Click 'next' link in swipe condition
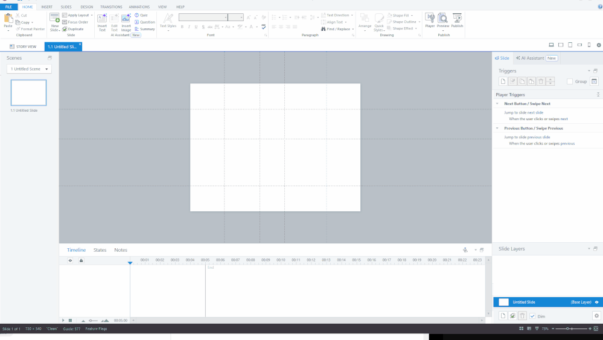The image size is (603, 340). pyautogui.click(x=564, y=119)
